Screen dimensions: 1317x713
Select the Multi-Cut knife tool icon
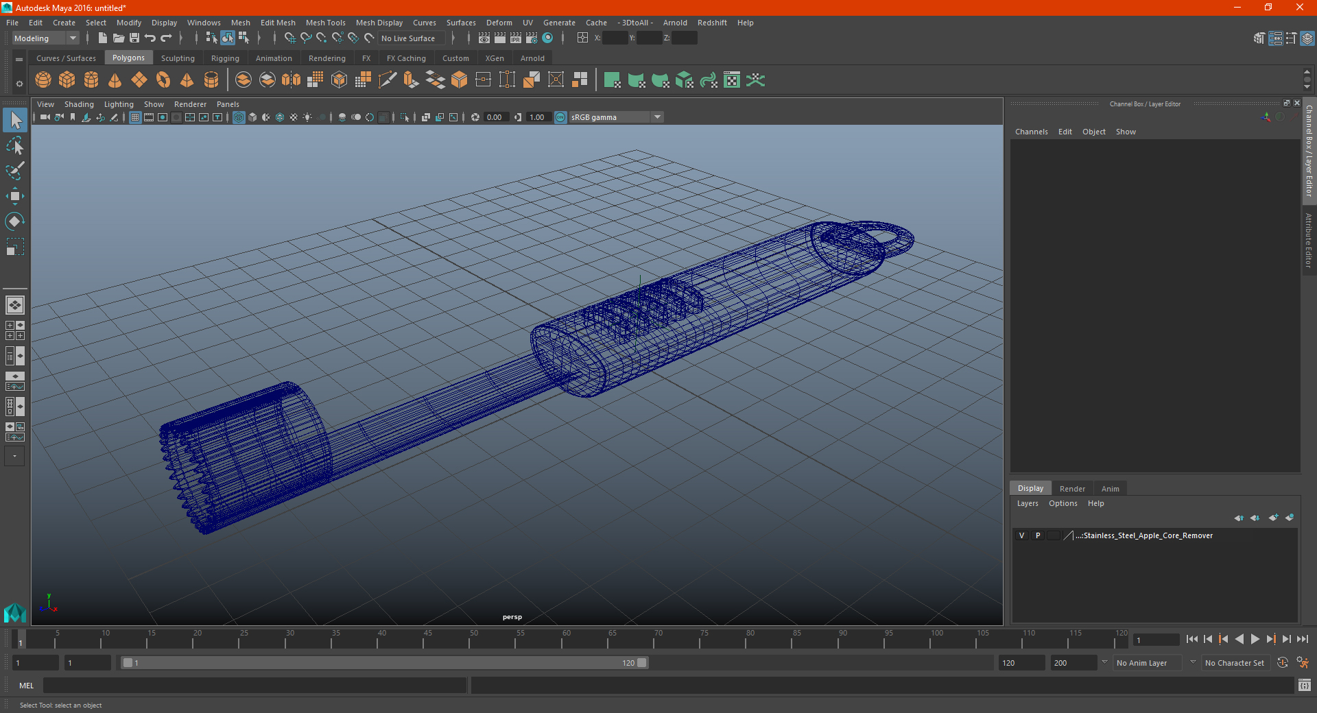point(388,80)
